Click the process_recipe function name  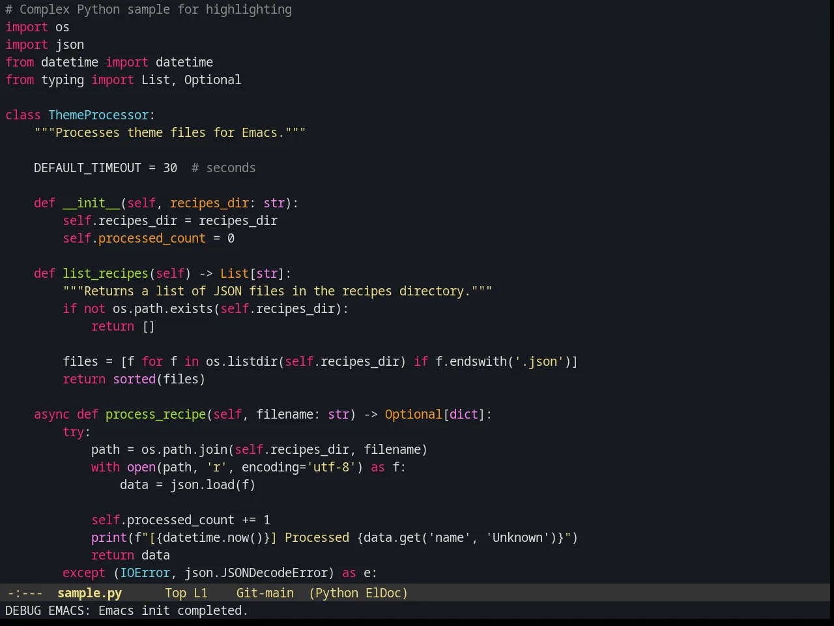point(156,414)
